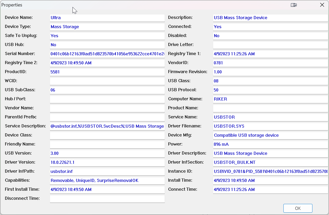Select the Serial Number text field
This screenshot has width=329, height=215.
(107, 54)
